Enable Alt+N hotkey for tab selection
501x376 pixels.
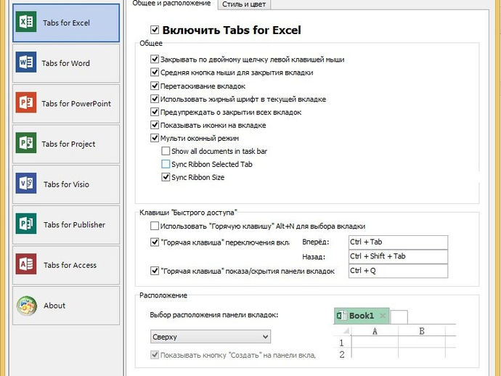pos(155,226)
